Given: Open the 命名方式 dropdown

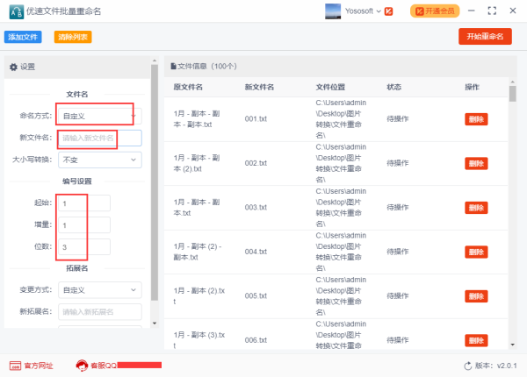Looking at the screenshot, I should (x=99, y=115).
